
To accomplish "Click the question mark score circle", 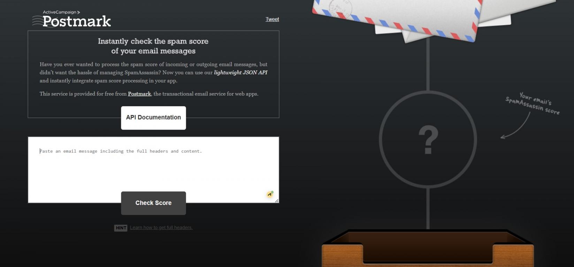I will tap(428, 139).
